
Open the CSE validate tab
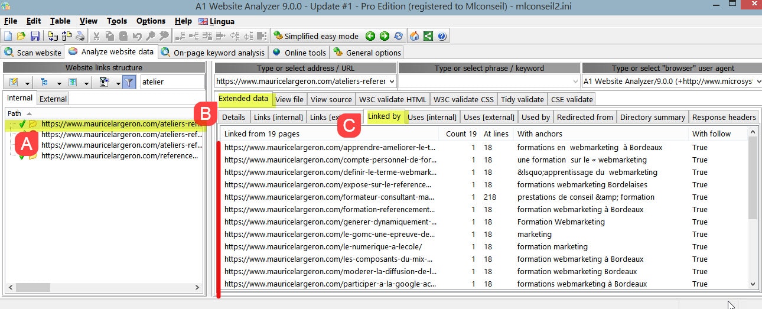pos(571,99)
